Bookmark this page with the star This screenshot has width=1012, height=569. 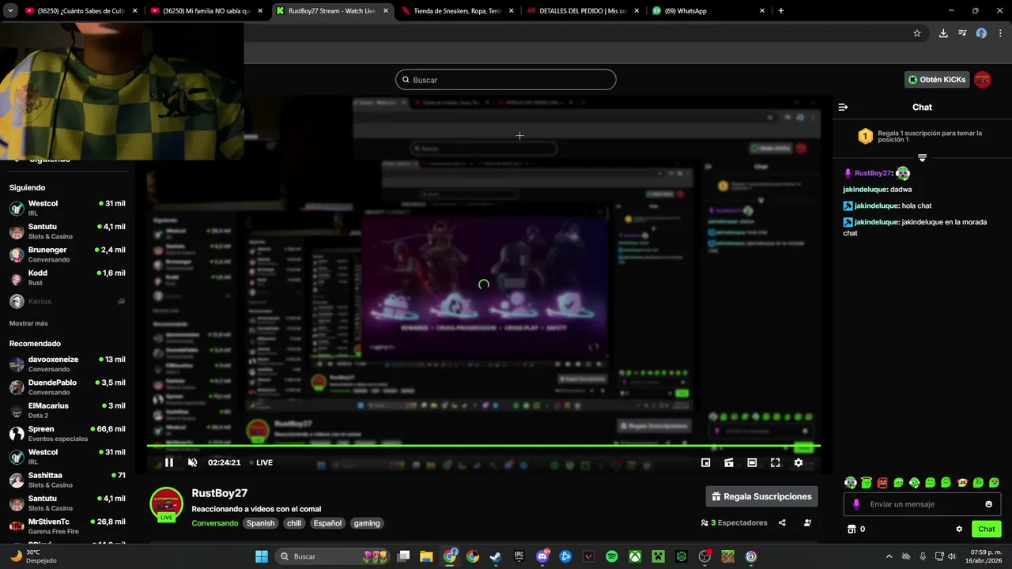[917, 33]
